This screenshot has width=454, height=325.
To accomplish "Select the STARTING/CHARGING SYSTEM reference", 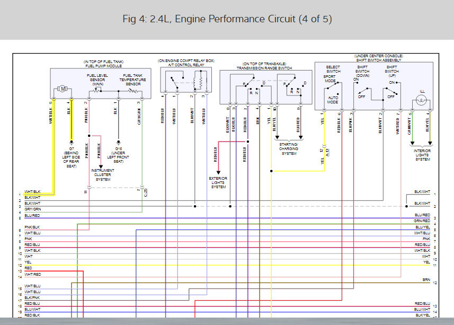I will pyautogui.click(x=289, y=149).
